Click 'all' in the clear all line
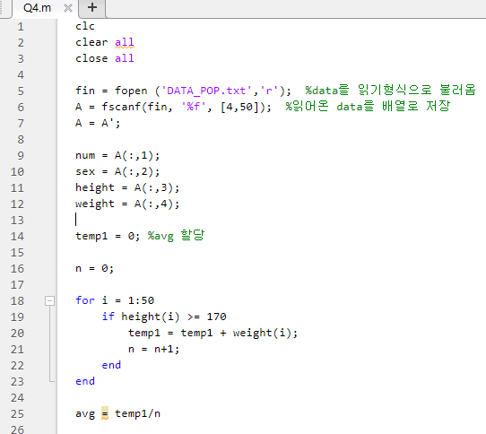This screenshot has height=434, width=486. (125, 42)
